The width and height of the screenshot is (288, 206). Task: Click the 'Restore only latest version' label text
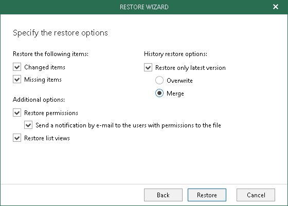pos(190,68)
